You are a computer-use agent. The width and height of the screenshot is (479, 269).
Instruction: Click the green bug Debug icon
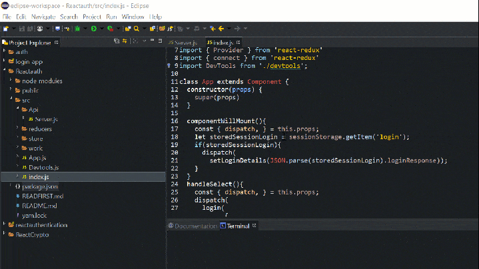tap(77, 29)
